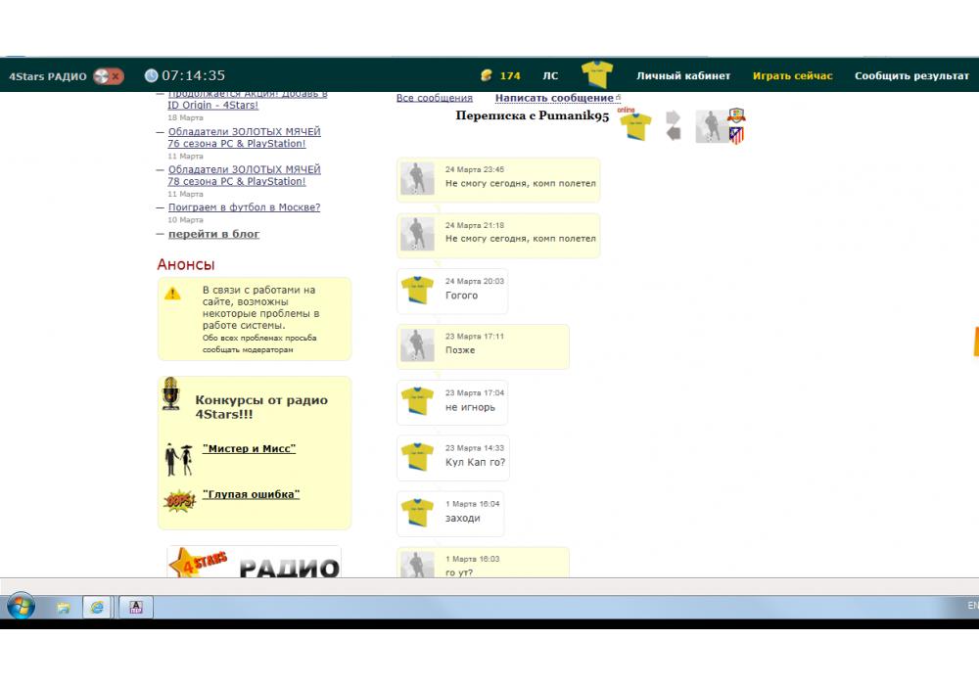This screenshot has height=685, width=979.
Task: Click the gold coins icon beside 174
Action: point(487,75)
